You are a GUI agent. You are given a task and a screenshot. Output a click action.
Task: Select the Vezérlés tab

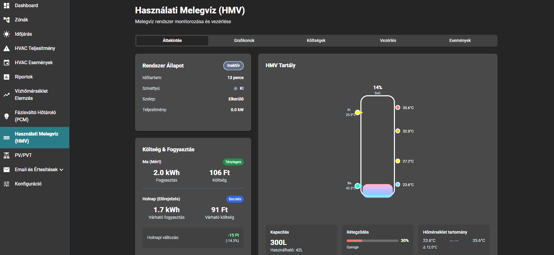click(388, 40)
